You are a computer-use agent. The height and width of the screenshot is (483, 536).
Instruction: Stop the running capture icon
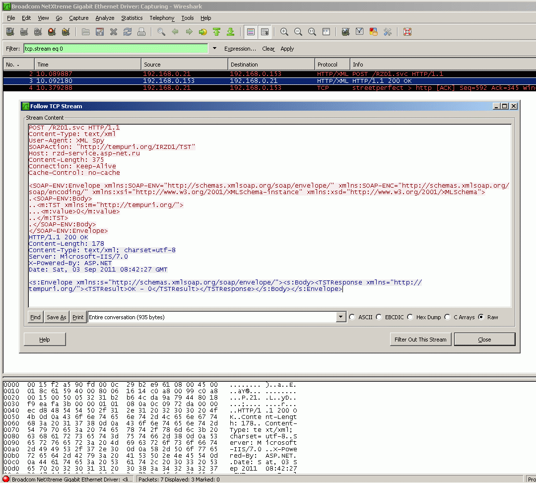pyautogui.click(x=52, y=32)
